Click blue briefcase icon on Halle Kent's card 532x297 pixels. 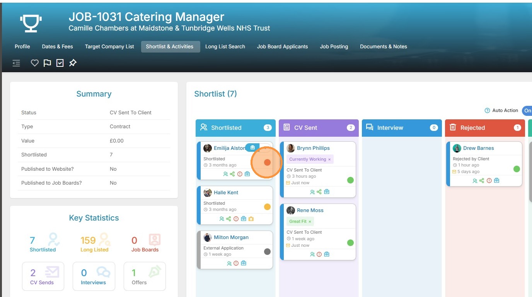(243, 219)
